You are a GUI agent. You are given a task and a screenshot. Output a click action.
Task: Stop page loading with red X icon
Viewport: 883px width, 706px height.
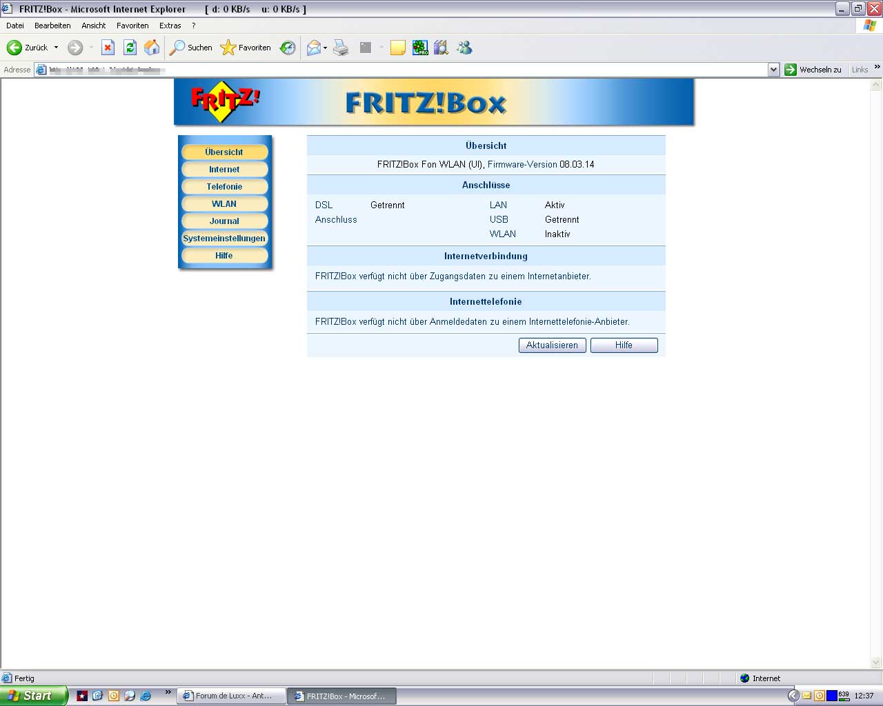click(x=108, y=48)
